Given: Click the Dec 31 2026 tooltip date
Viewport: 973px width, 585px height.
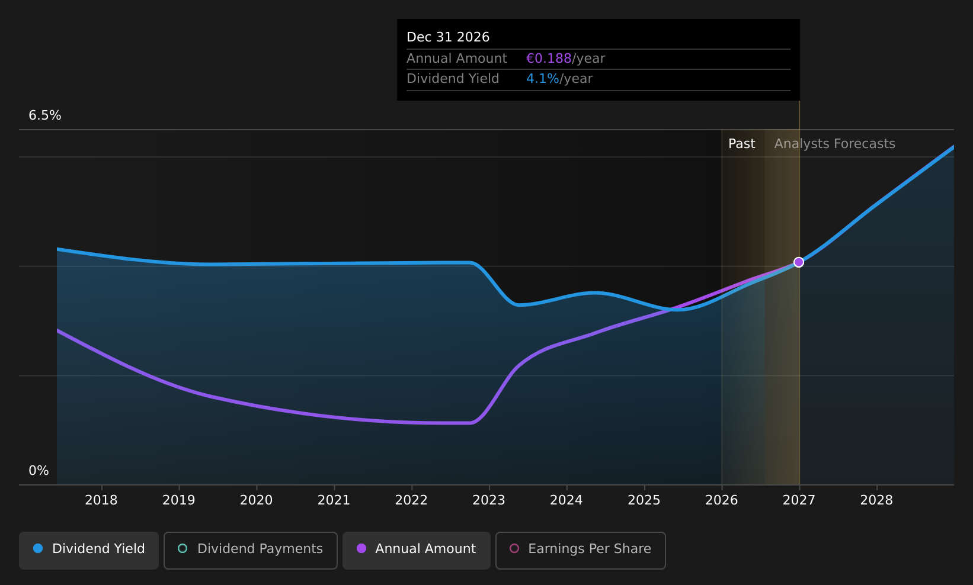Looking at the screenshot, I should [448, 37].
